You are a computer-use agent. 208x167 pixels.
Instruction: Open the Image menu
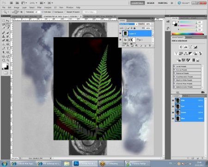[x=17, y=7]
